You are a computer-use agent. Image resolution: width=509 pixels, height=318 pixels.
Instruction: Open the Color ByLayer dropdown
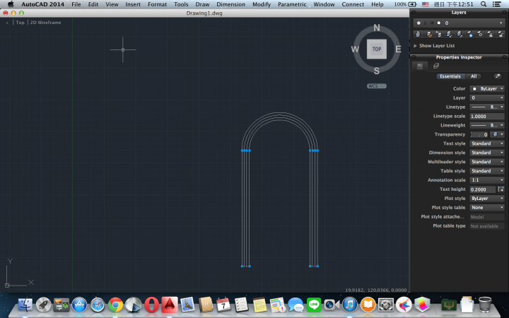[487, 88]
